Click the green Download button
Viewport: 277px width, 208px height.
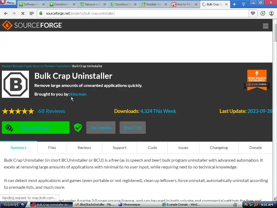[36, 128]
